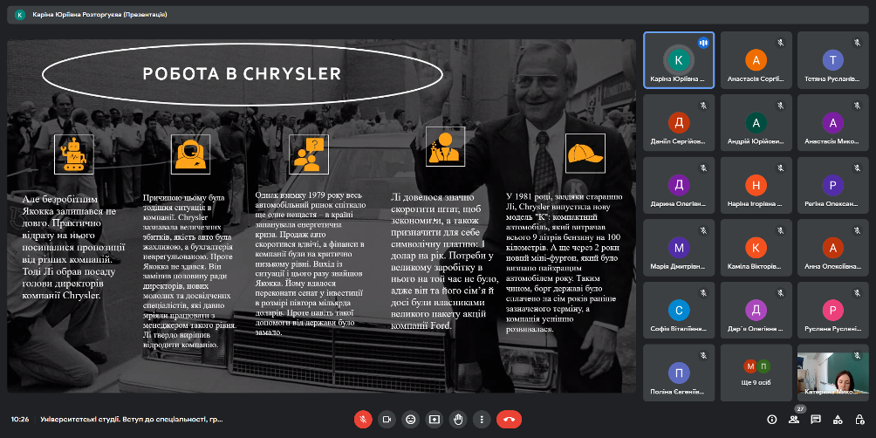Open the Activities shapes icon
This screenshot has height=438, width=876.
point(837,419)
